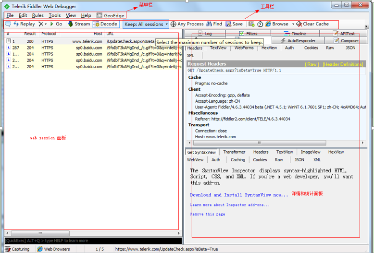The height and width of the screenshot is (253, 374).
Task: Select the ImageView response tab
Action: tap(311, 152)
